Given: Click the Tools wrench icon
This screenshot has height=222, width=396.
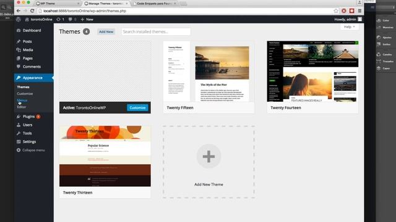Looking at the screenshot, I should point(19,133).
